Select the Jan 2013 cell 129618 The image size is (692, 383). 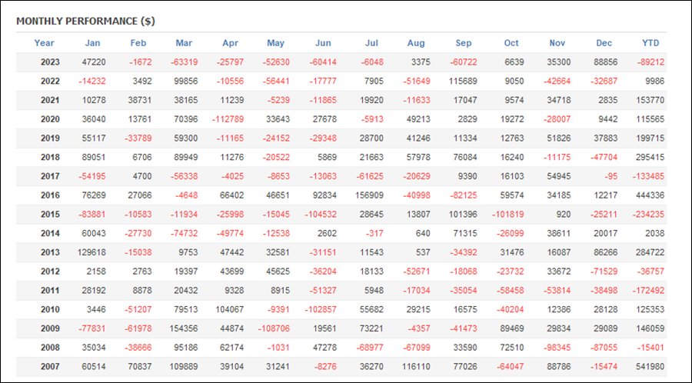[92, 252]
